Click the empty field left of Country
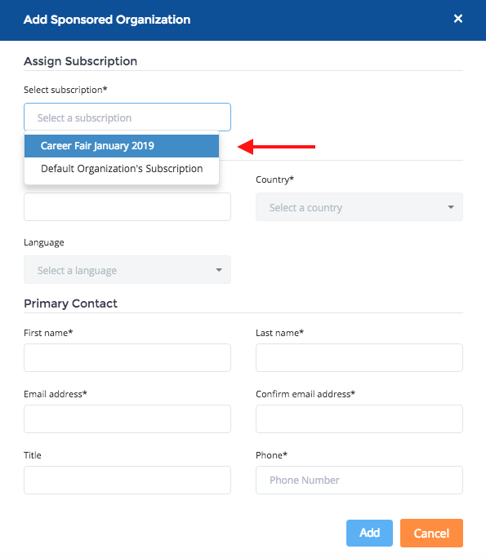The height and width of the screenshot is (558, 486). [x=127, y=206]
